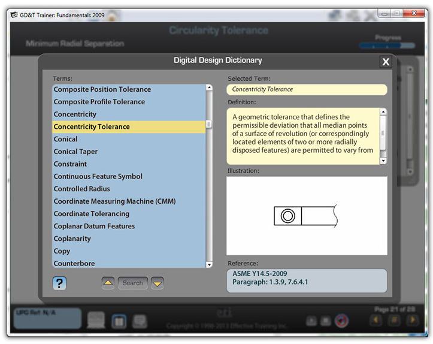
Task: Pick Controlled Radius from the terms
Action: (x=82, y=189)
